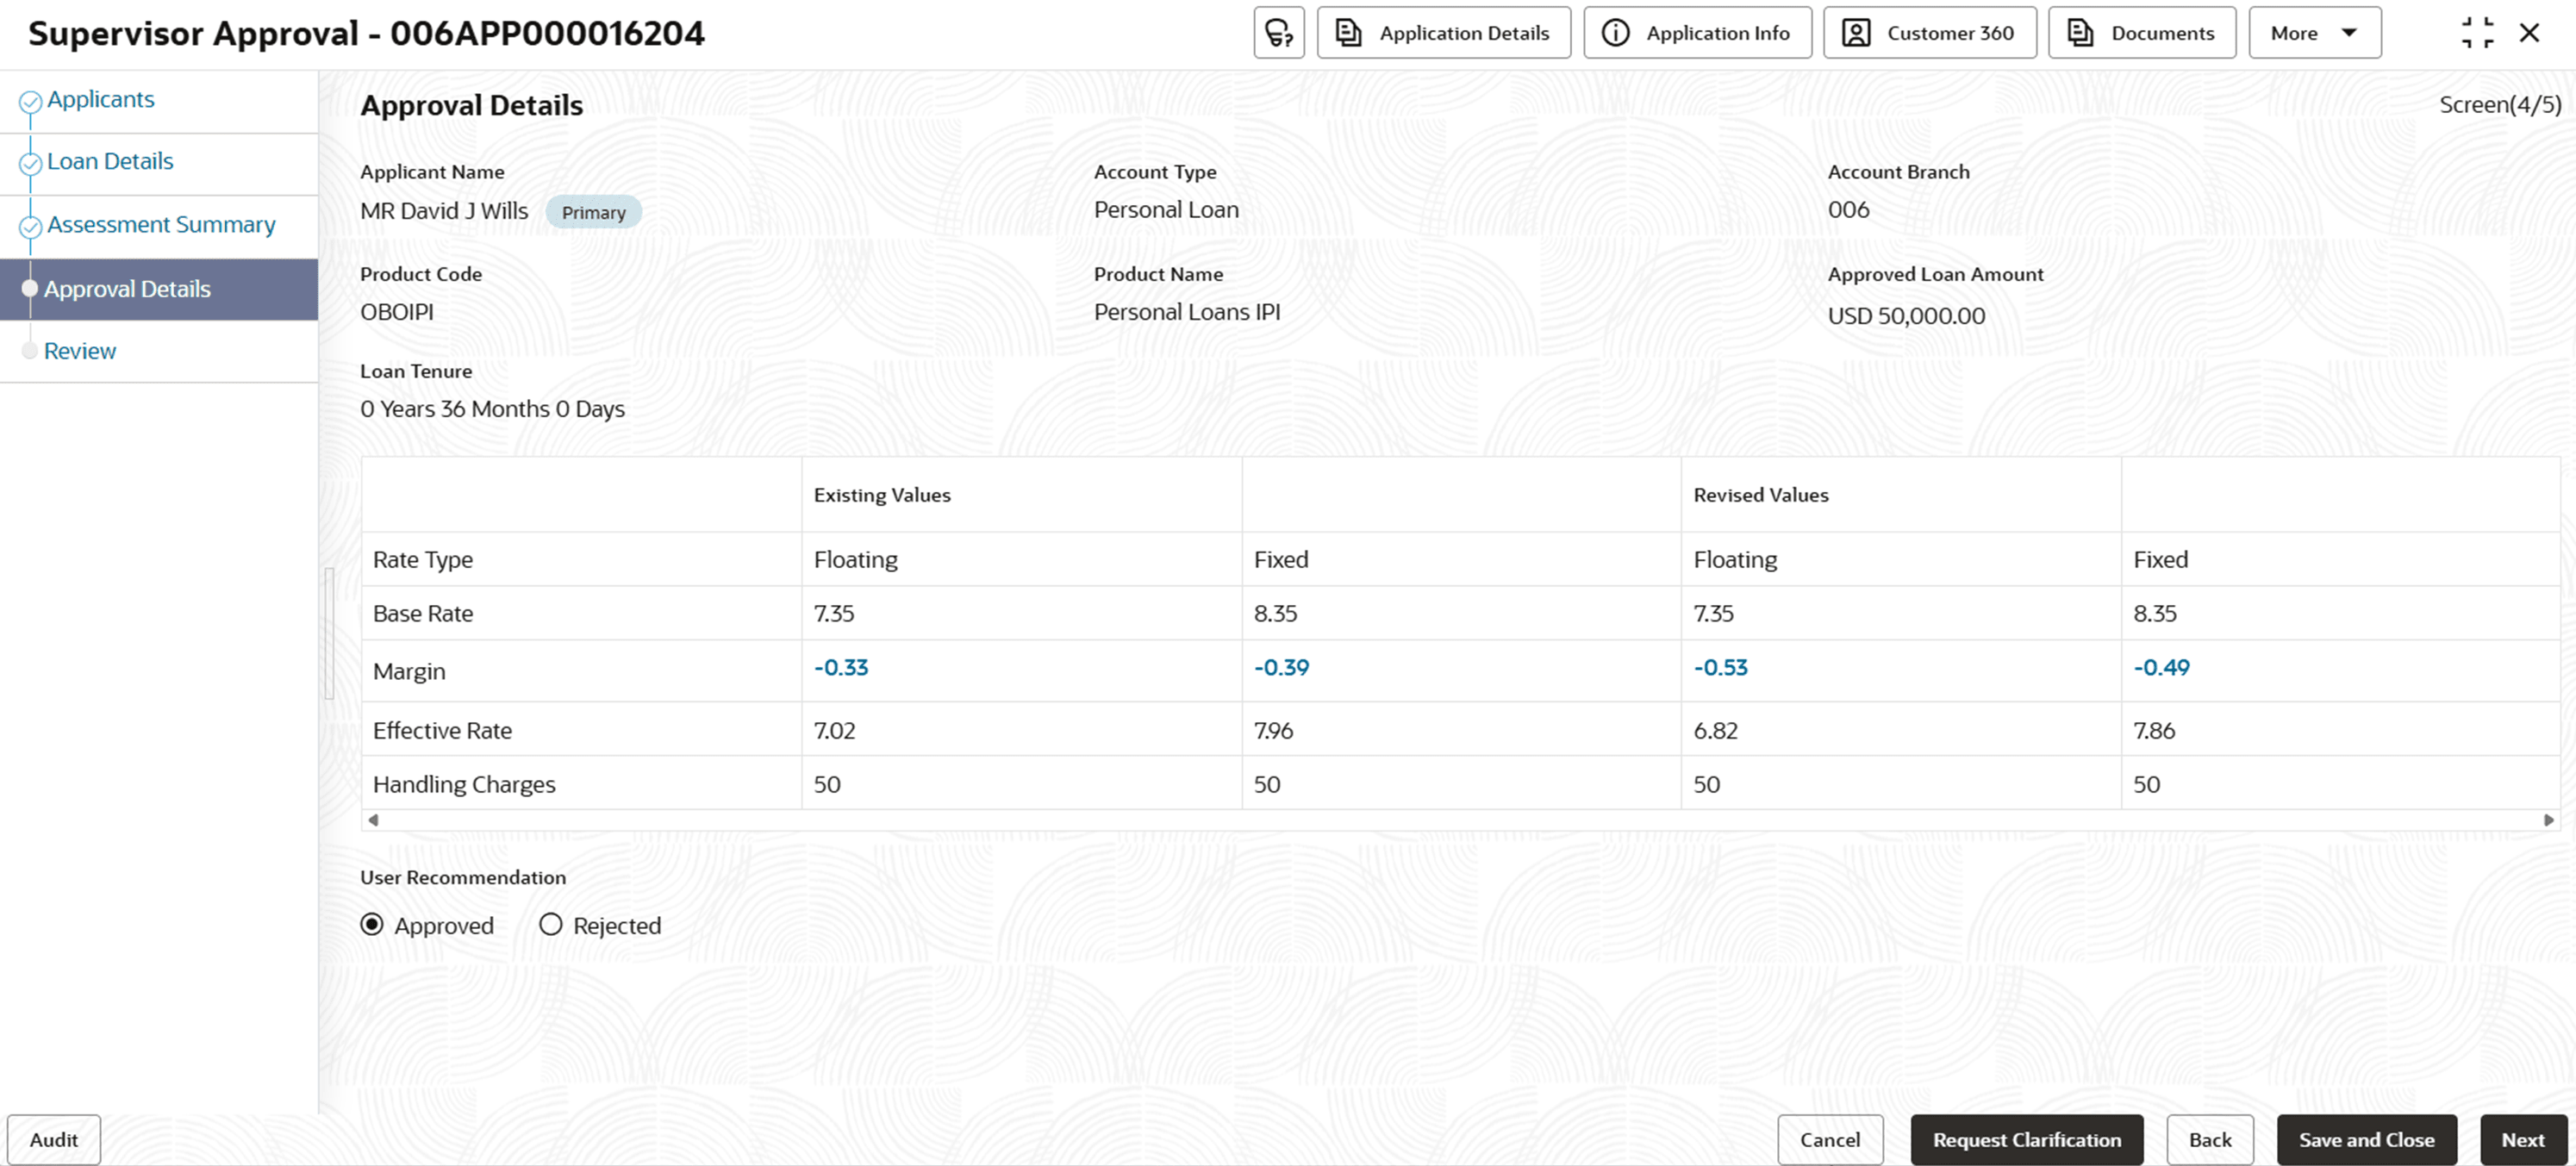Click the revised floating margin -0.53 link
The width and height of the screenshot is (2576, 1166).
1720,668
